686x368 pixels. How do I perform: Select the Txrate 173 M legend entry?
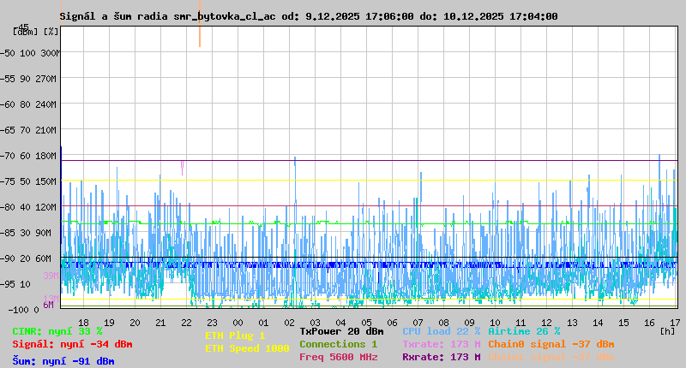pyautogui.click(x=441, y=344)
